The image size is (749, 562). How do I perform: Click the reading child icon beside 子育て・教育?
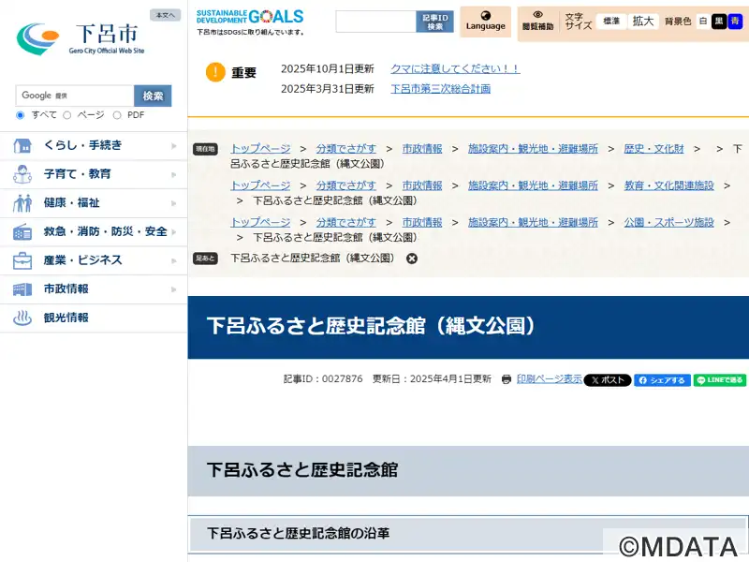click(x=22, y=174)
